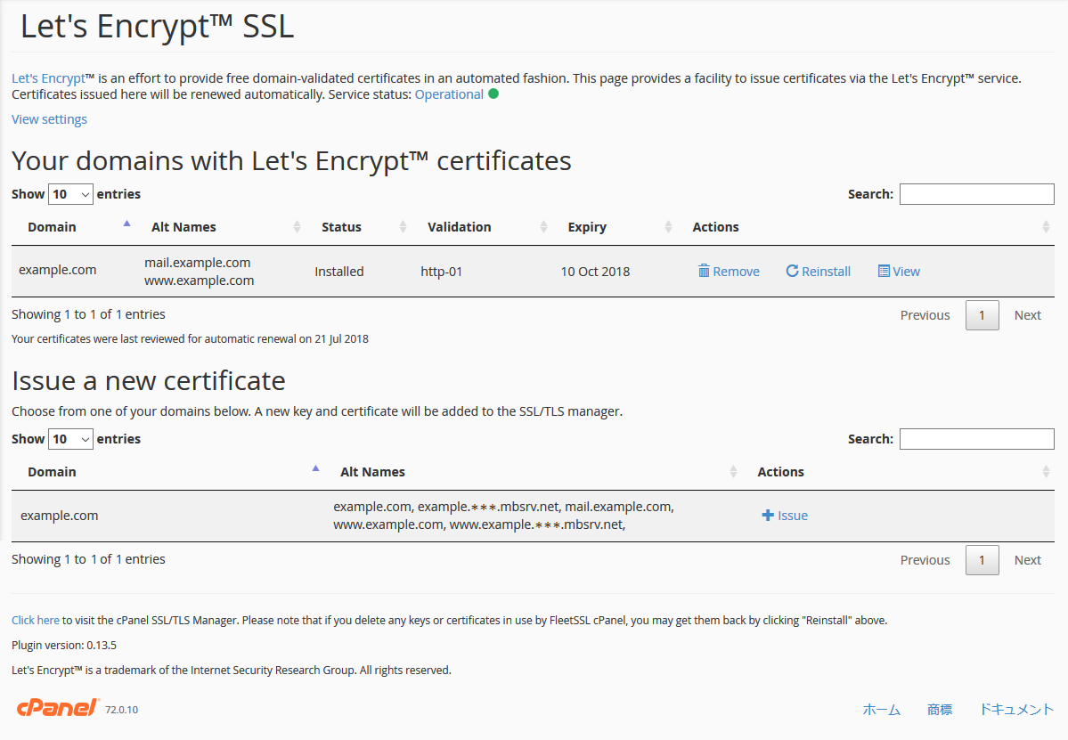
Task: Sort certificates table by Domain column arrow
Action: coord(126,224)
